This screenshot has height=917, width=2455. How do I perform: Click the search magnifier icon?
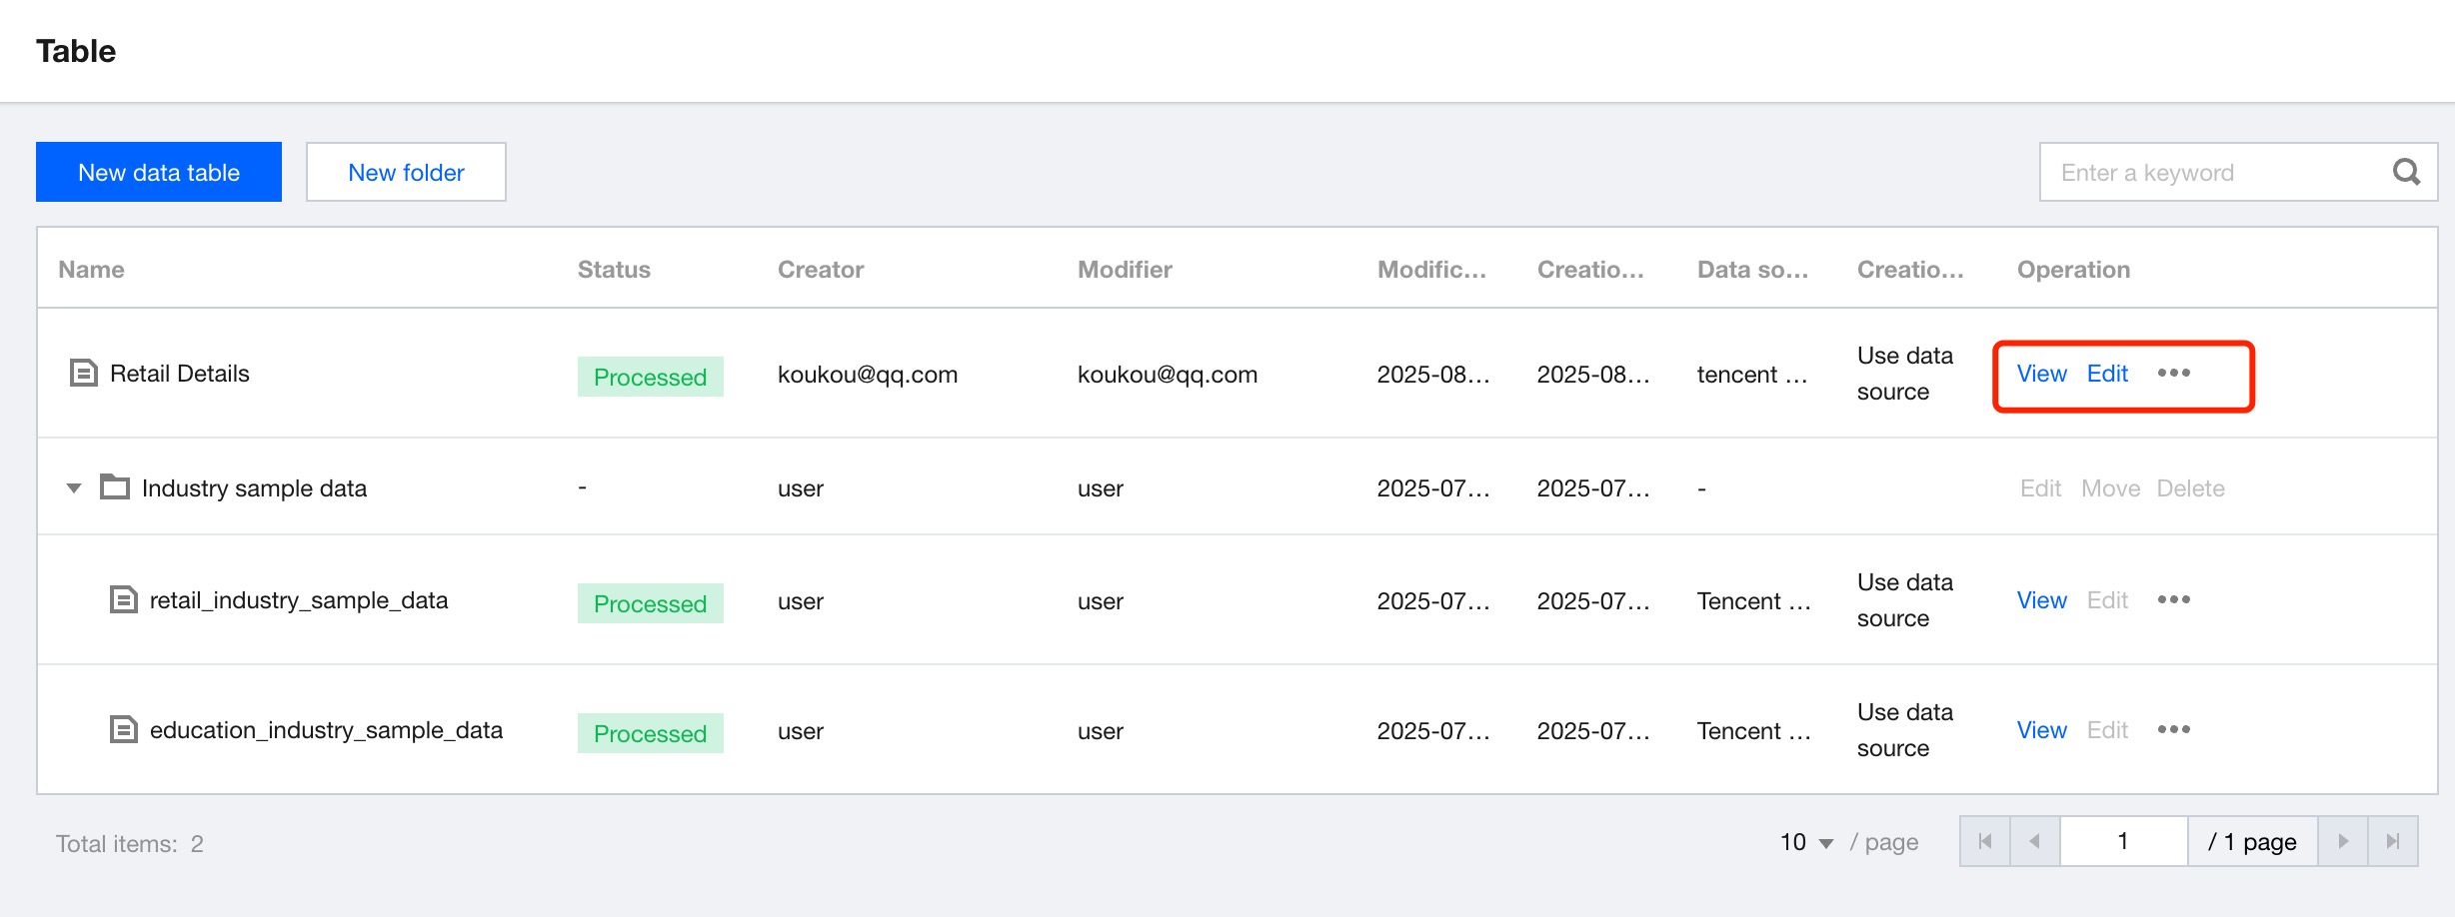(x=2406, y=173)
